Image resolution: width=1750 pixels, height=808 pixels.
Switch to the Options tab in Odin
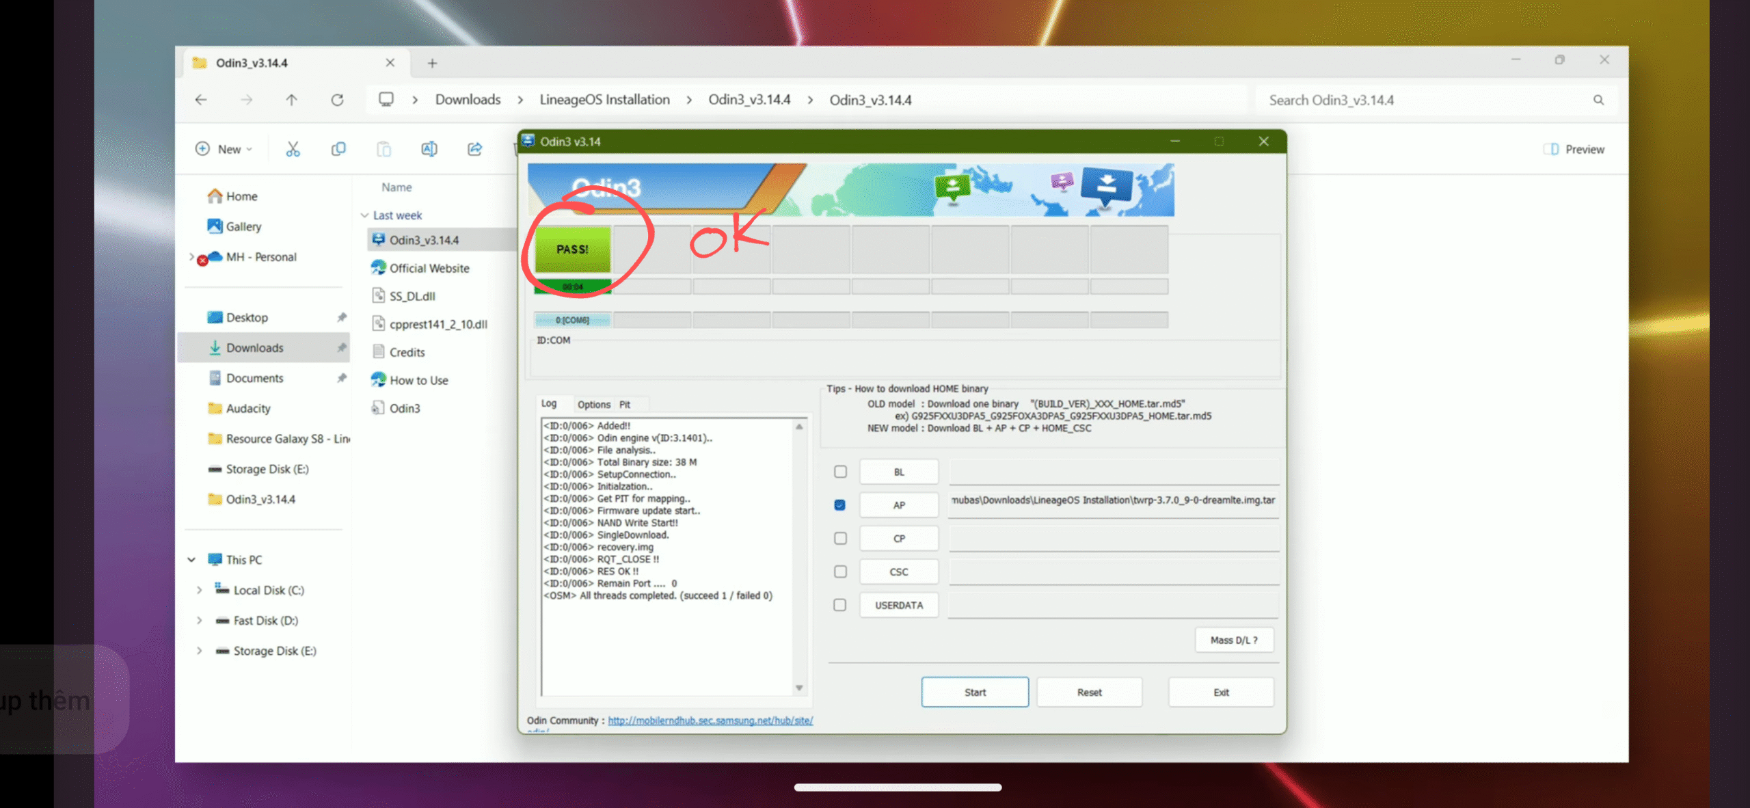[x=593, y=405]
